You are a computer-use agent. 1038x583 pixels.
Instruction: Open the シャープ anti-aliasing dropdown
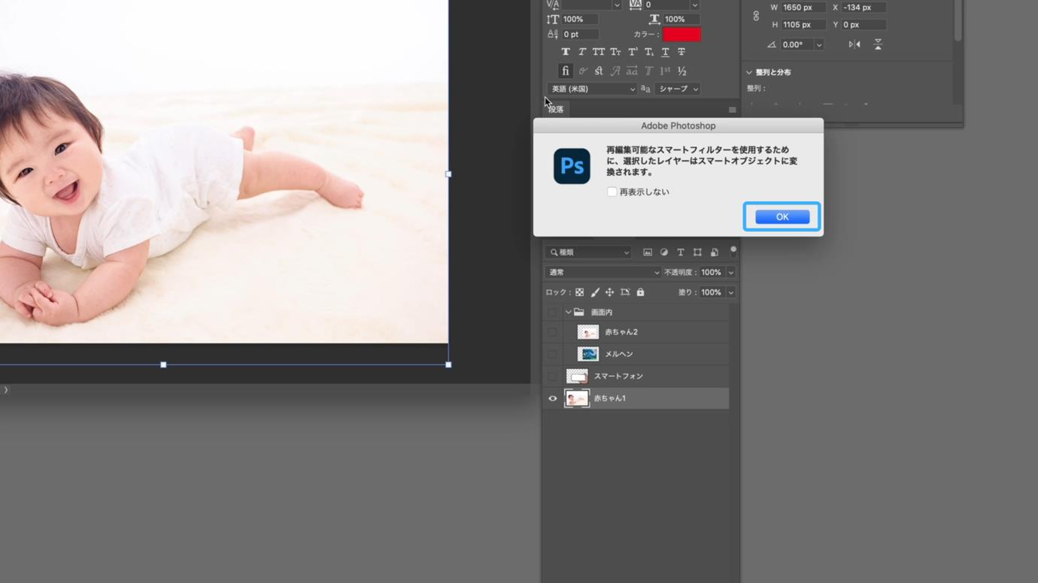tap(678, 89)
